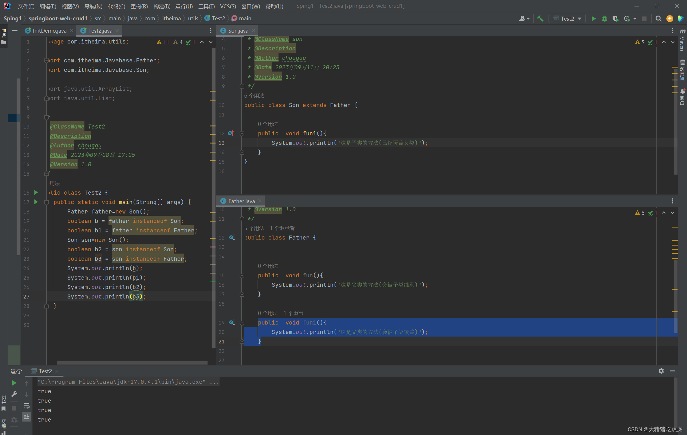The width and height of the screenshot is (687, 435).
Task: Click the Stop square button in toolbar
Action: (644, 19)
